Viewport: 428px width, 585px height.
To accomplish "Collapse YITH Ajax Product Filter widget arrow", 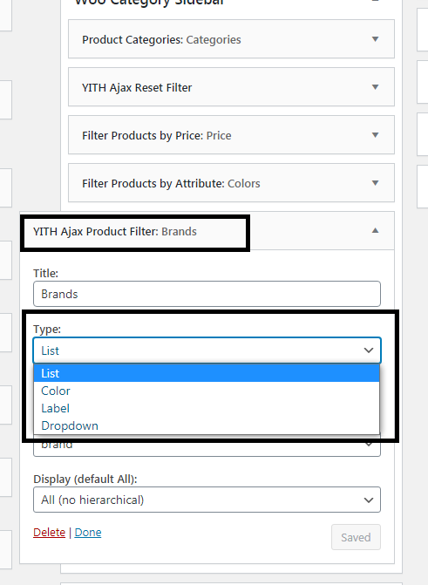I will pyautogui.click(x=375, y=230).
